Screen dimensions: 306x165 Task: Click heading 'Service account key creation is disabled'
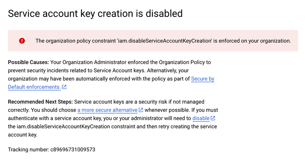[x=95, y=14]
